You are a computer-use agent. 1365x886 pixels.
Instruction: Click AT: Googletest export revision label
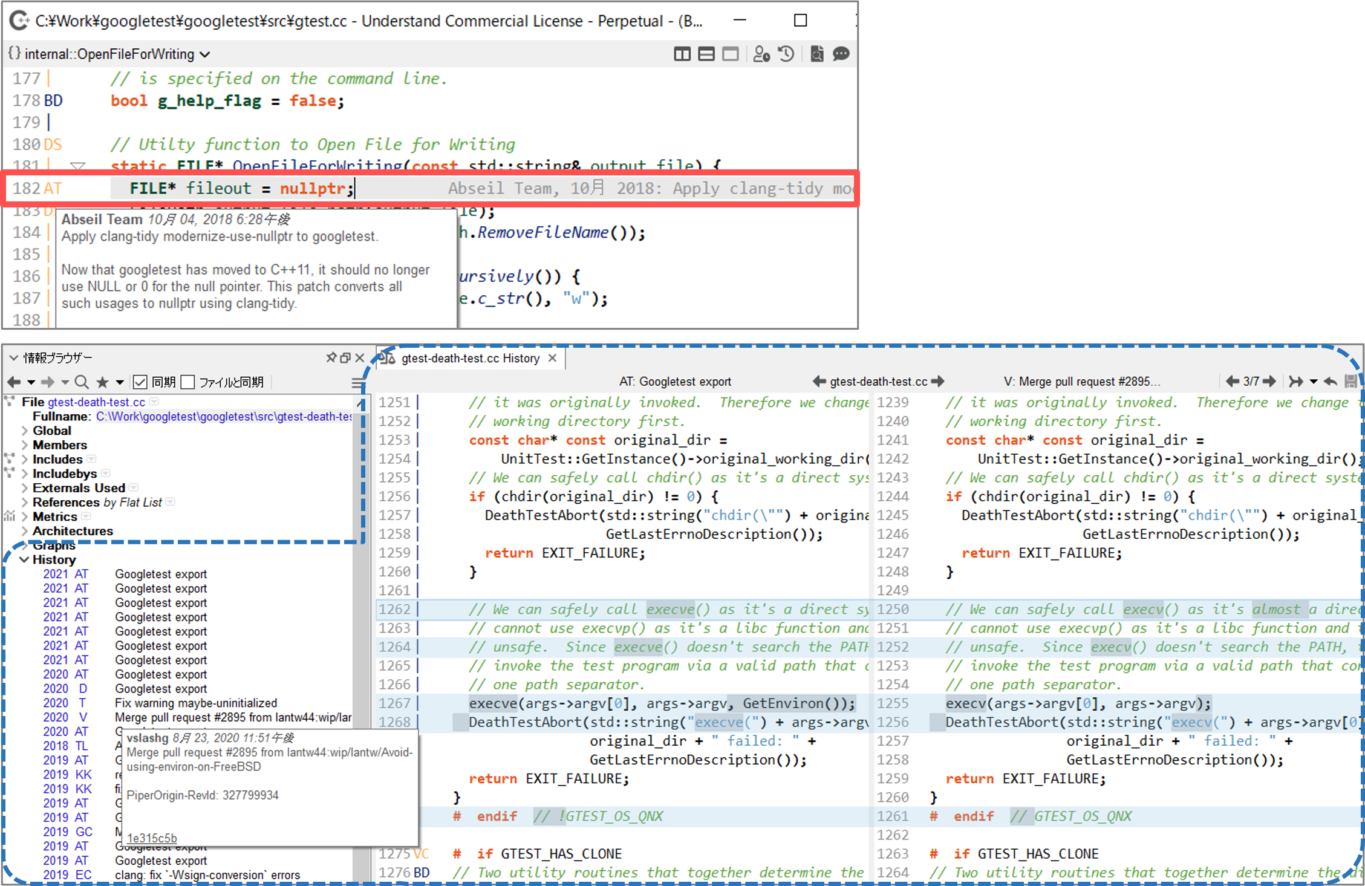pos(675,382)
